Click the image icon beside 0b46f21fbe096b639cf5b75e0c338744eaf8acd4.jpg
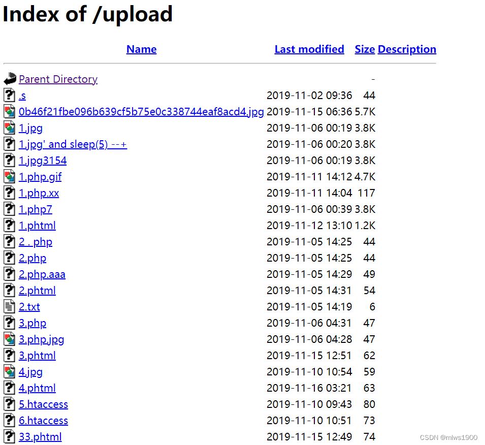 pyautogui.click(x=9, y=111)
